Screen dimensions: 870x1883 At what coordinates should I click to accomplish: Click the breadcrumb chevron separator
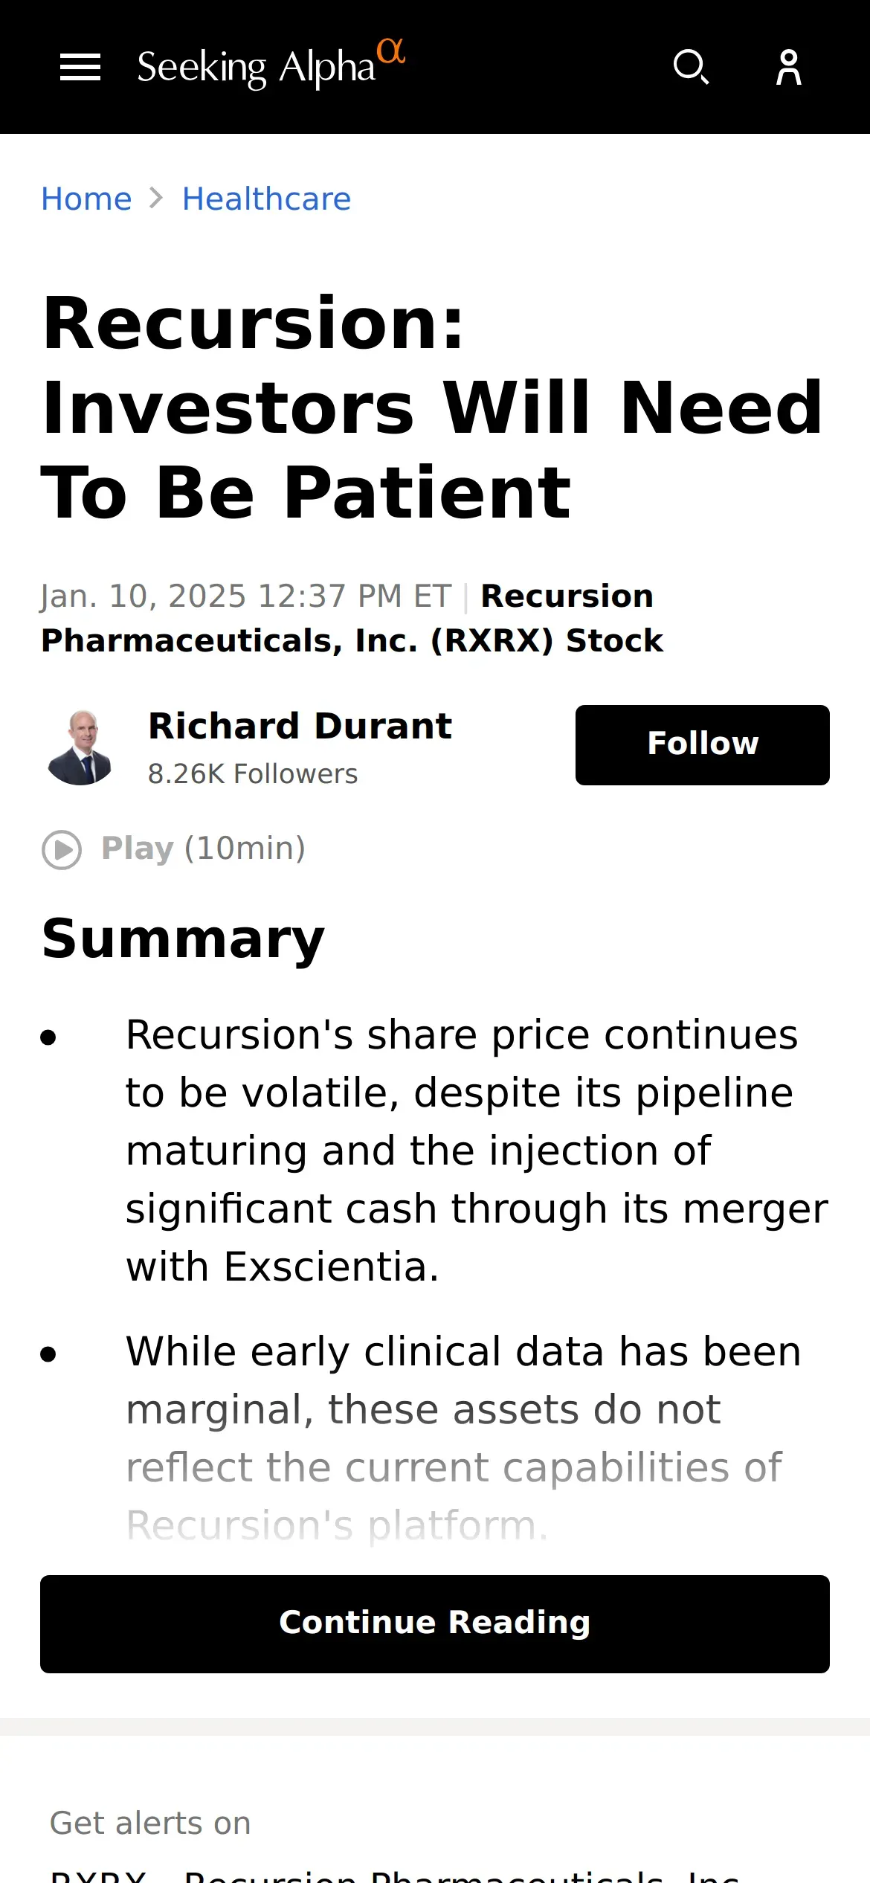(156, 199)
